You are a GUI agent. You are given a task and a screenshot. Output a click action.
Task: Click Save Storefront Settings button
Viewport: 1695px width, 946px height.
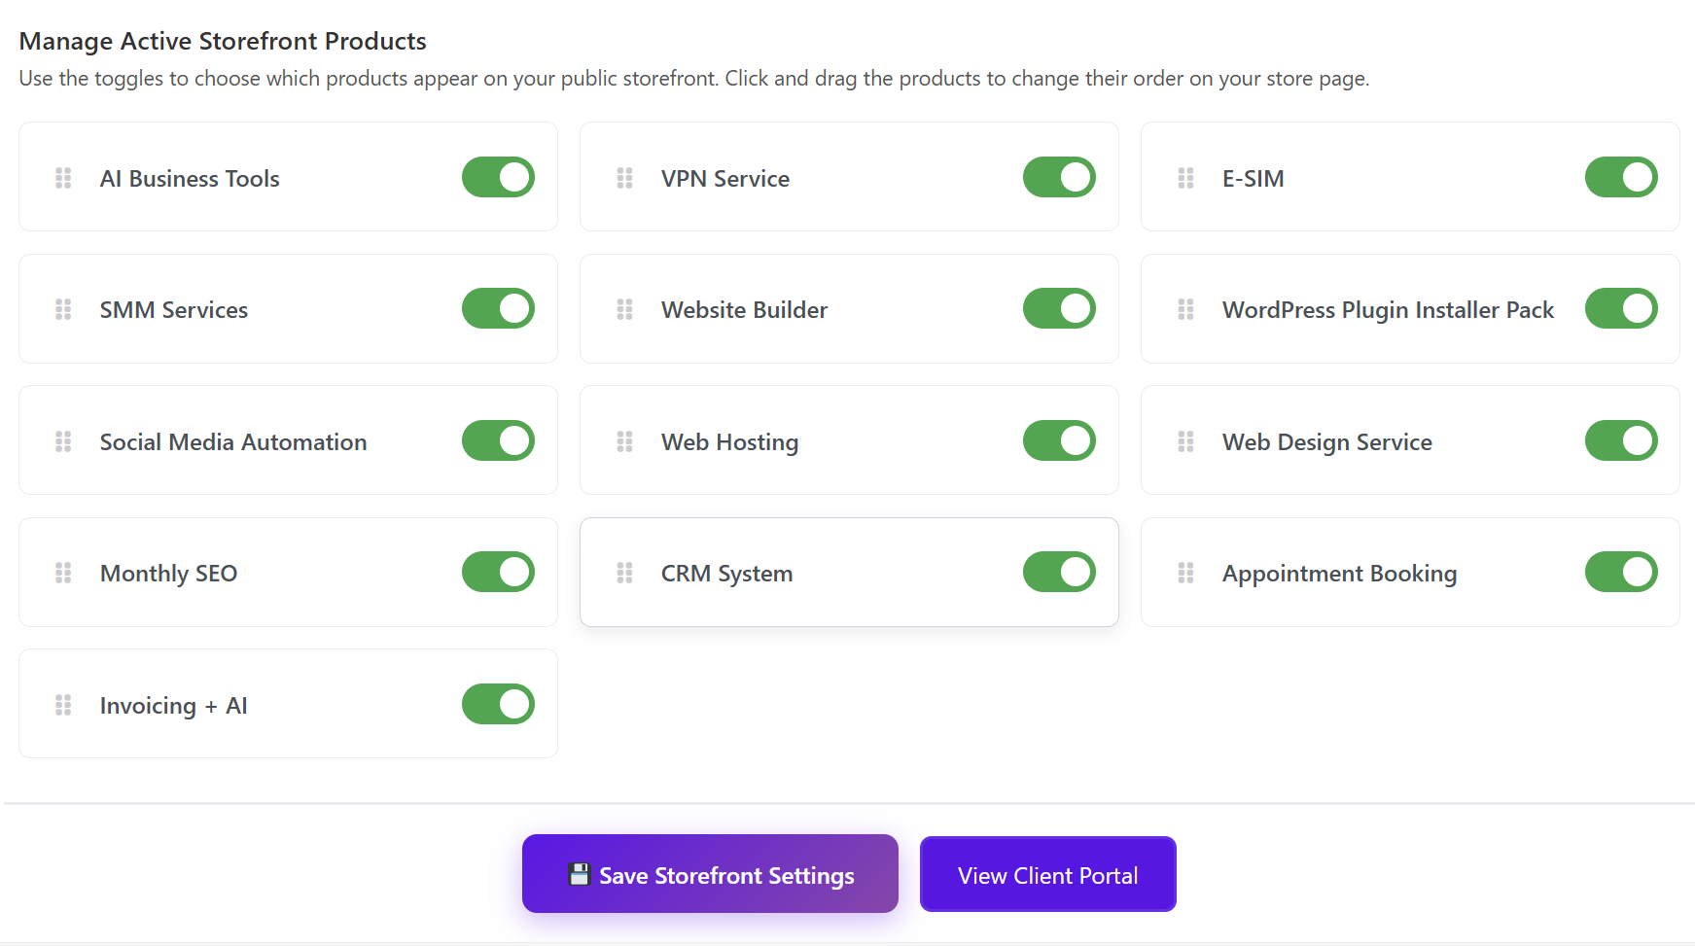[x=710, y=874]
